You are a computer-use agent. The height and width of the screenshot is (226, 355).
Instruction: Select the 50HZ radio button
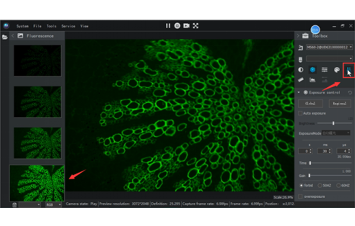click(x=320, y=185)
